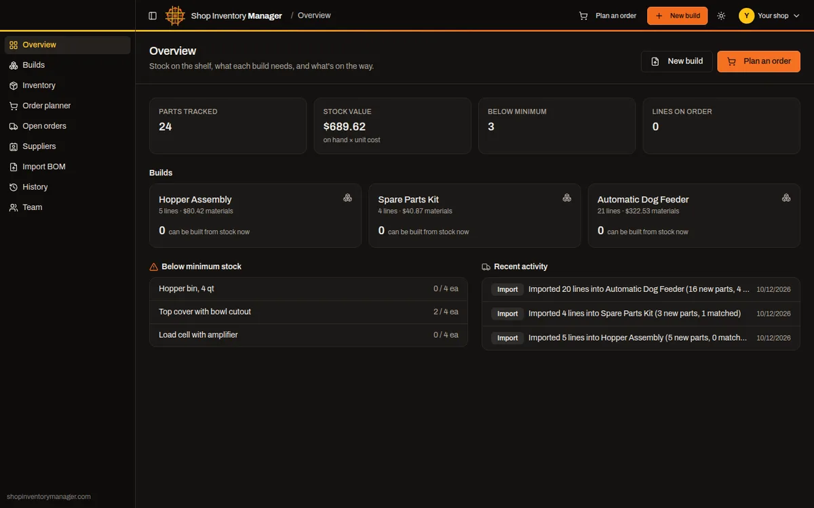Click the Below Minimum 3 card
The width and height of the screenshot is (814, 508).
(557, 126)
